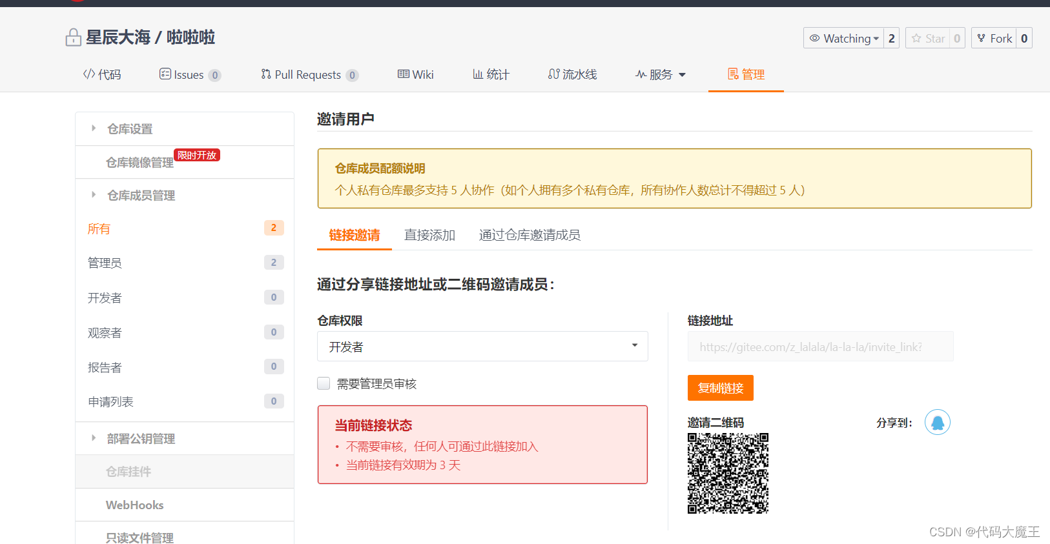Open 只读文件管理 in the sidebar
The width and height of the screenshot is (1050, 544).
click(185, 534)
